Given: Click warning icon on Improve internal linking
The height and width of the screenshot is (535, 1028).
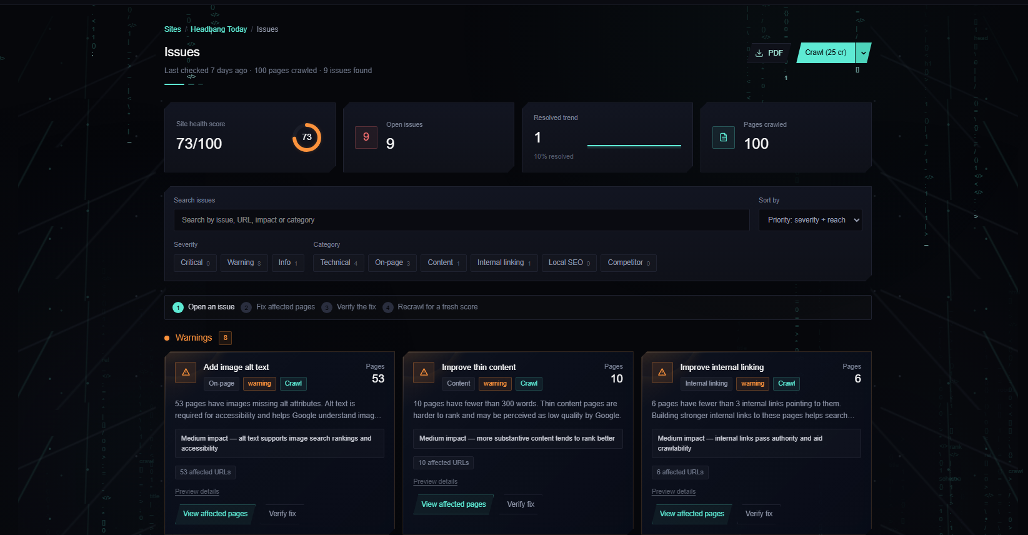Looking at the screenshot, I should coord(662,372).
